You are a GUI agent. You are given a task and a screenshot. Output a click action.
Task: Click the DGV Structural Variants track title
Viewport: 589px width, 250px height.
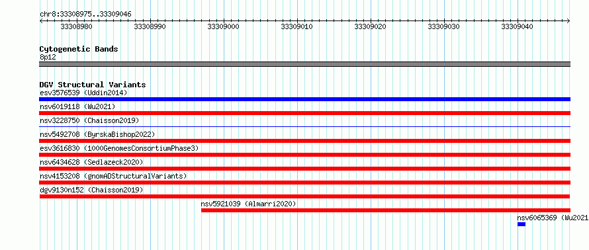[93, 85]
